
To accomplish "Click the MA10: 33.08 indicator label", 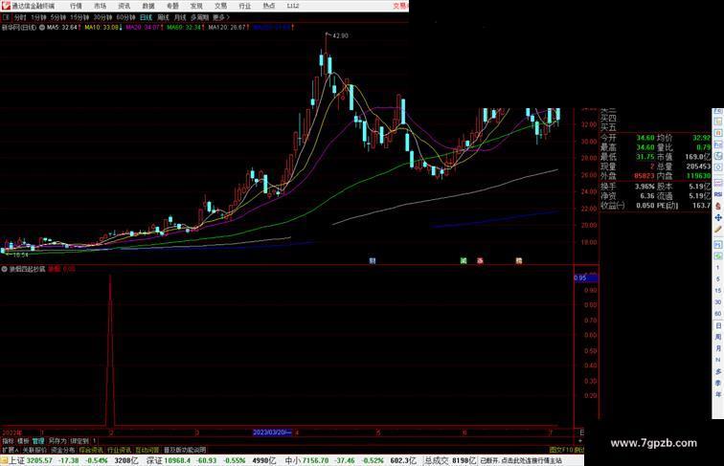I will [x=102, y=28].
